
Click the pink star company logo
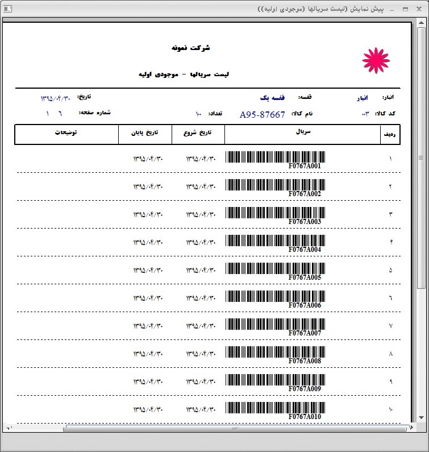tap(376, 60)
